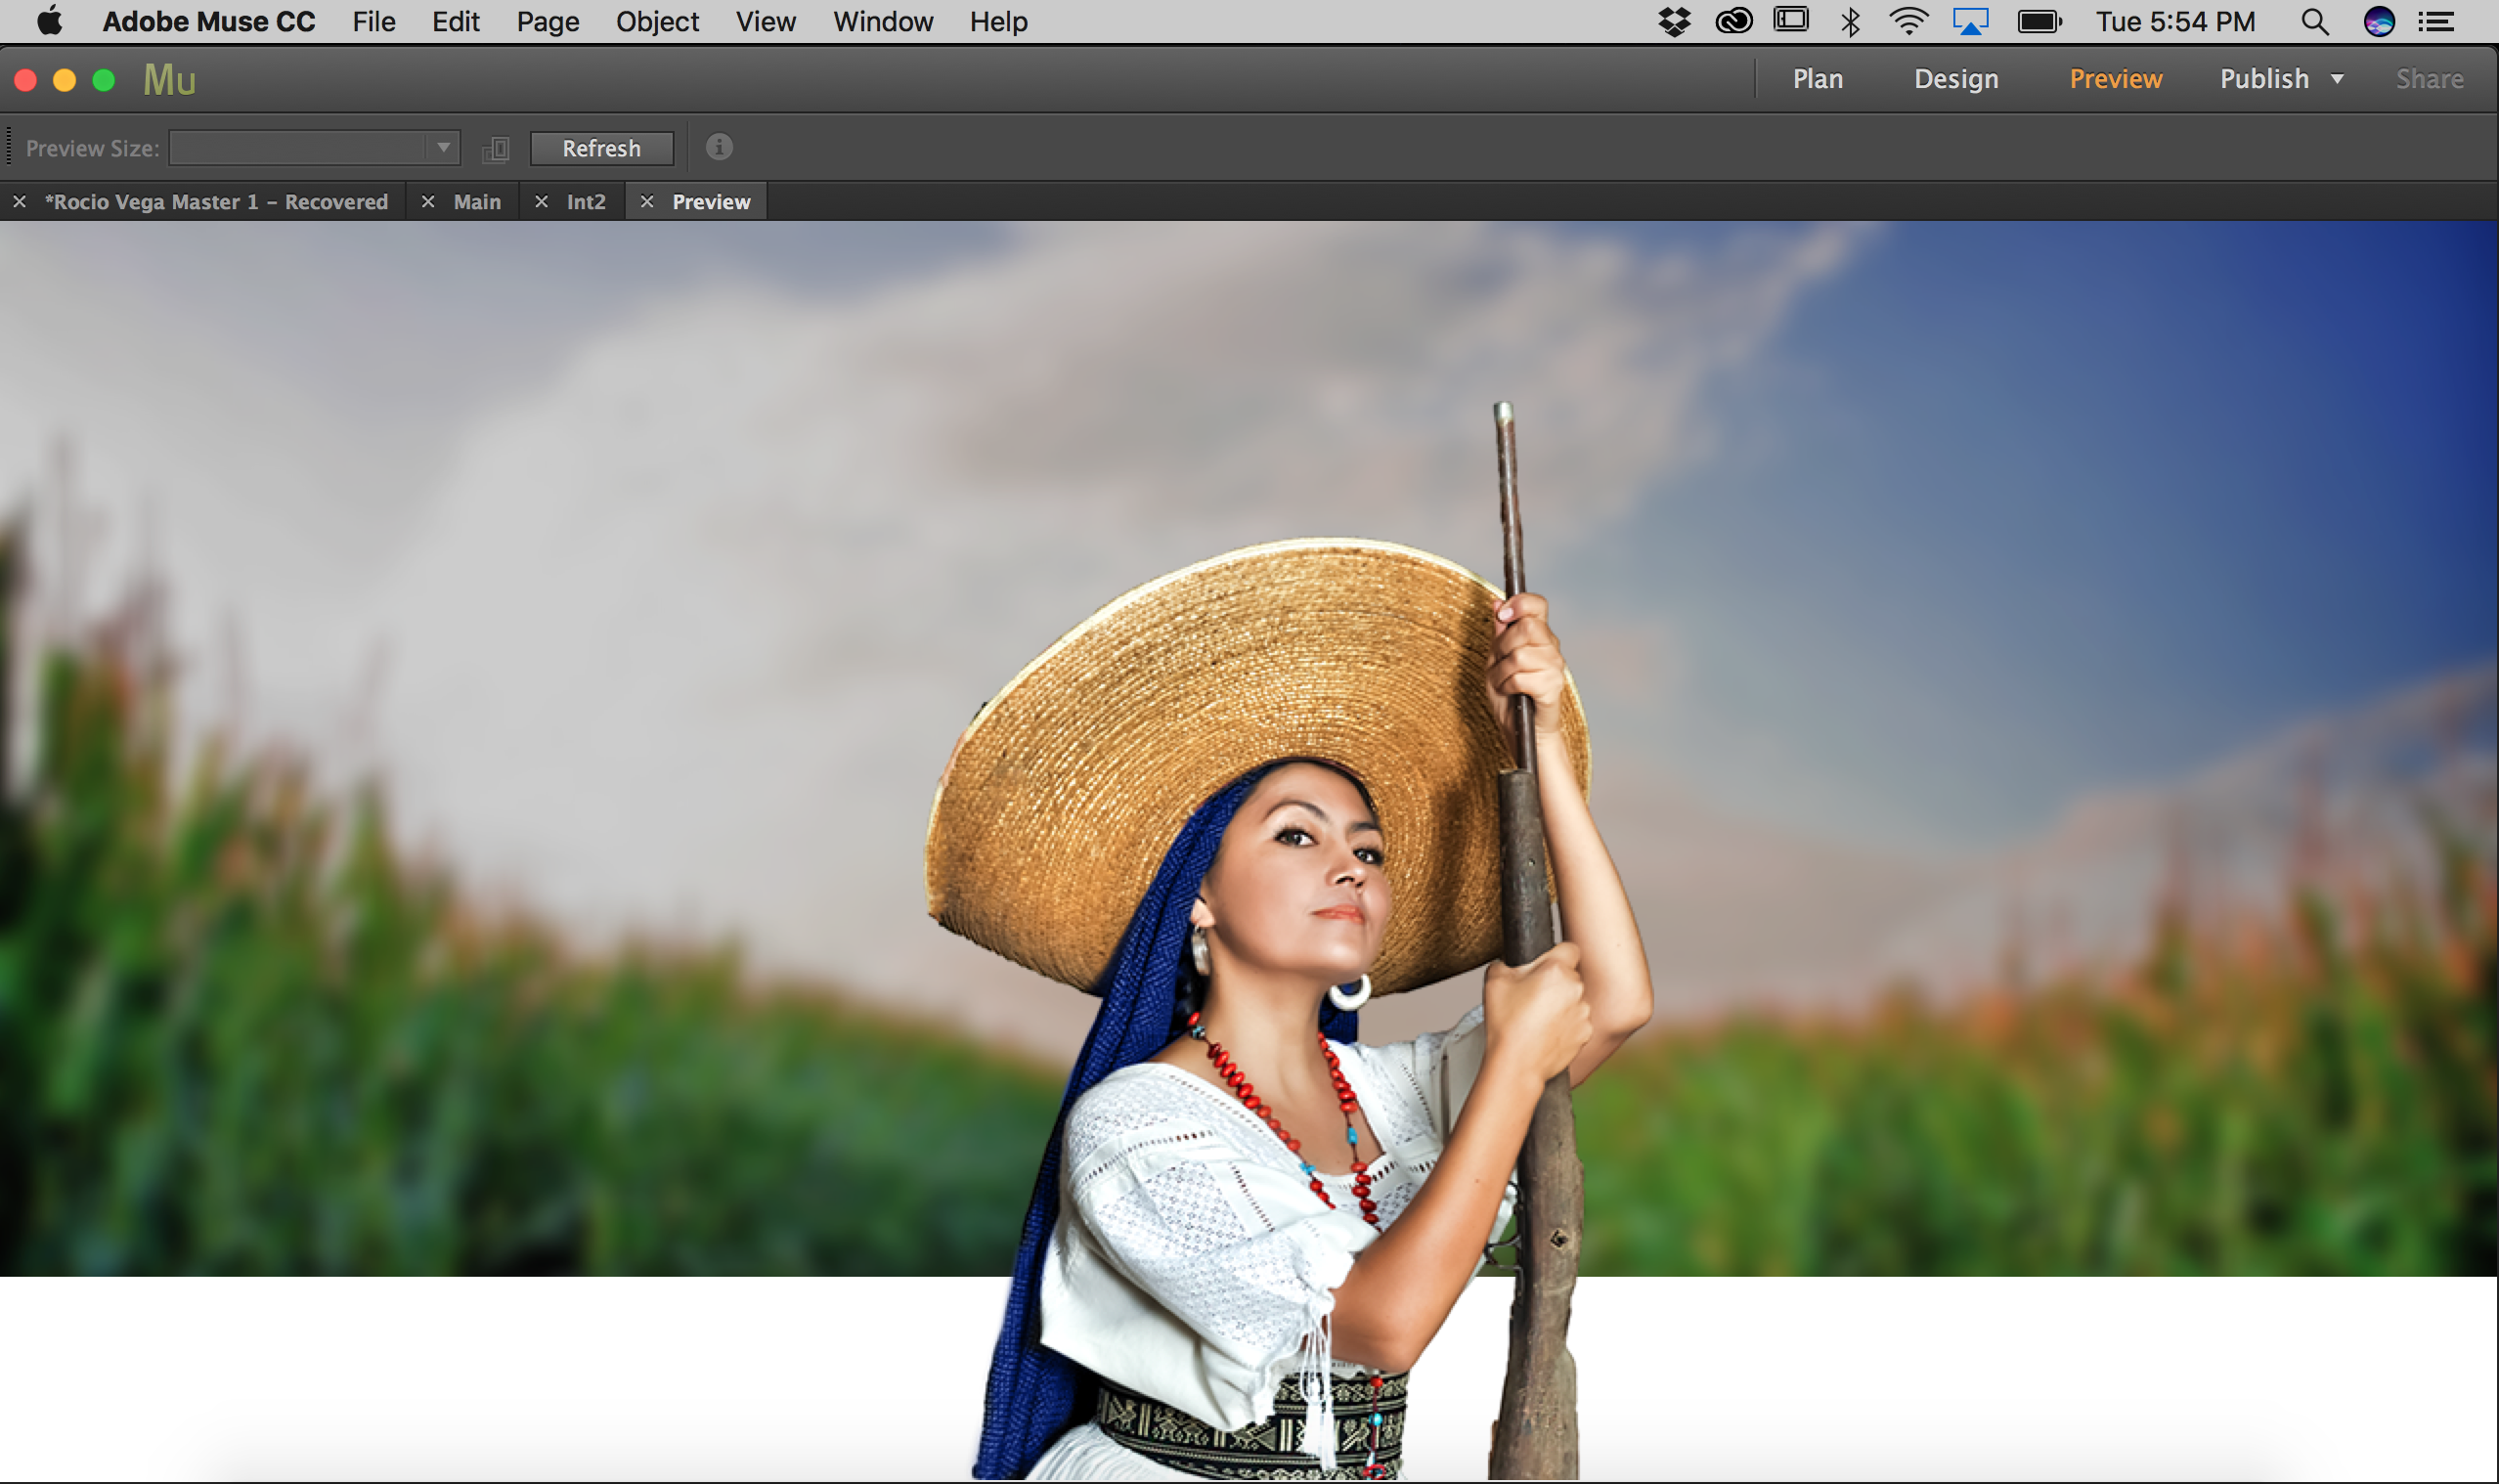The width and height of the screenshot is (2499, 1484).
Task: Open the View menu
Action: tap(765, 21)
